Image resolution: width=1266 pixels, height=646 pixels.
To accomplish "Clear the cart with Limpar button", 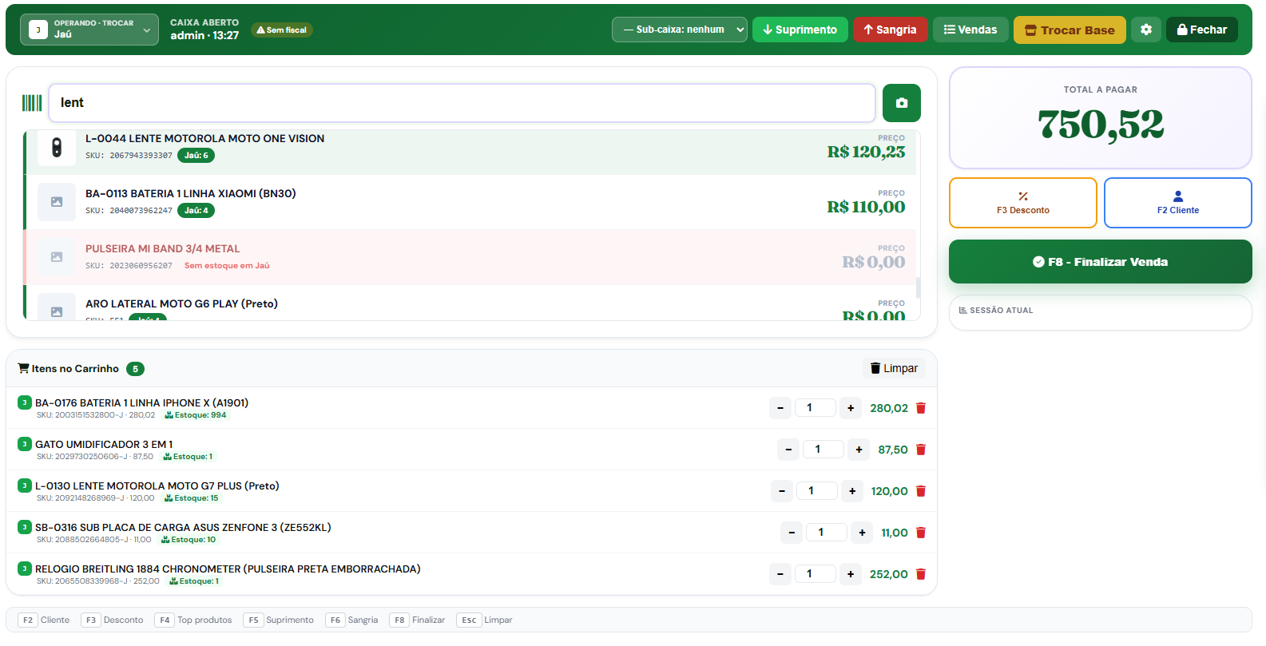I will [x=894, y=368].
